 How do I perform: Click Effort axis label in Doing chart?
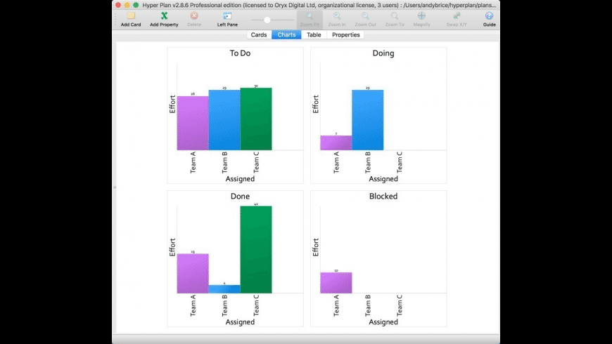tap(315, 104)
